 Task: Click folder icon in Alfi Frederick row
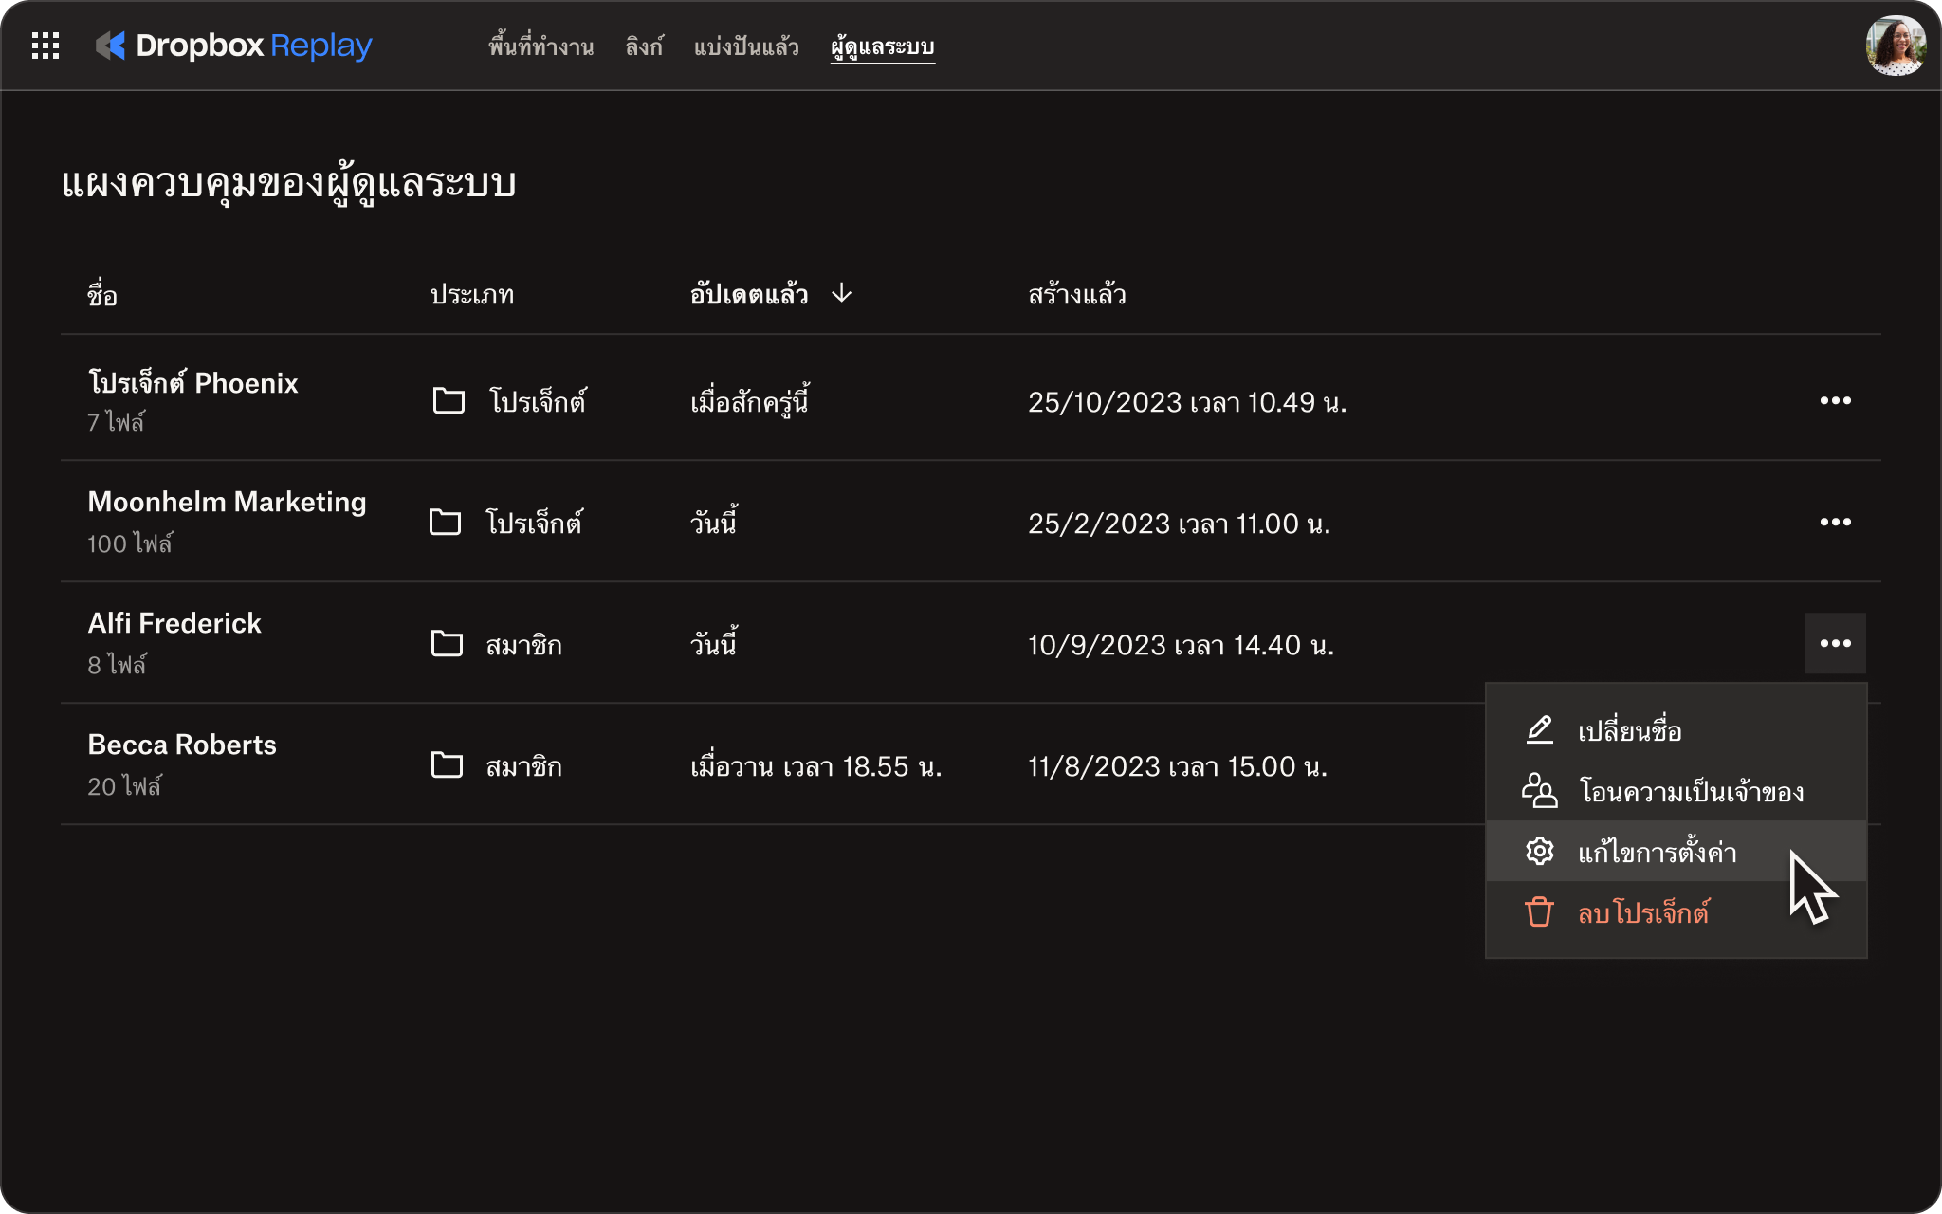[x=447, y=643]
